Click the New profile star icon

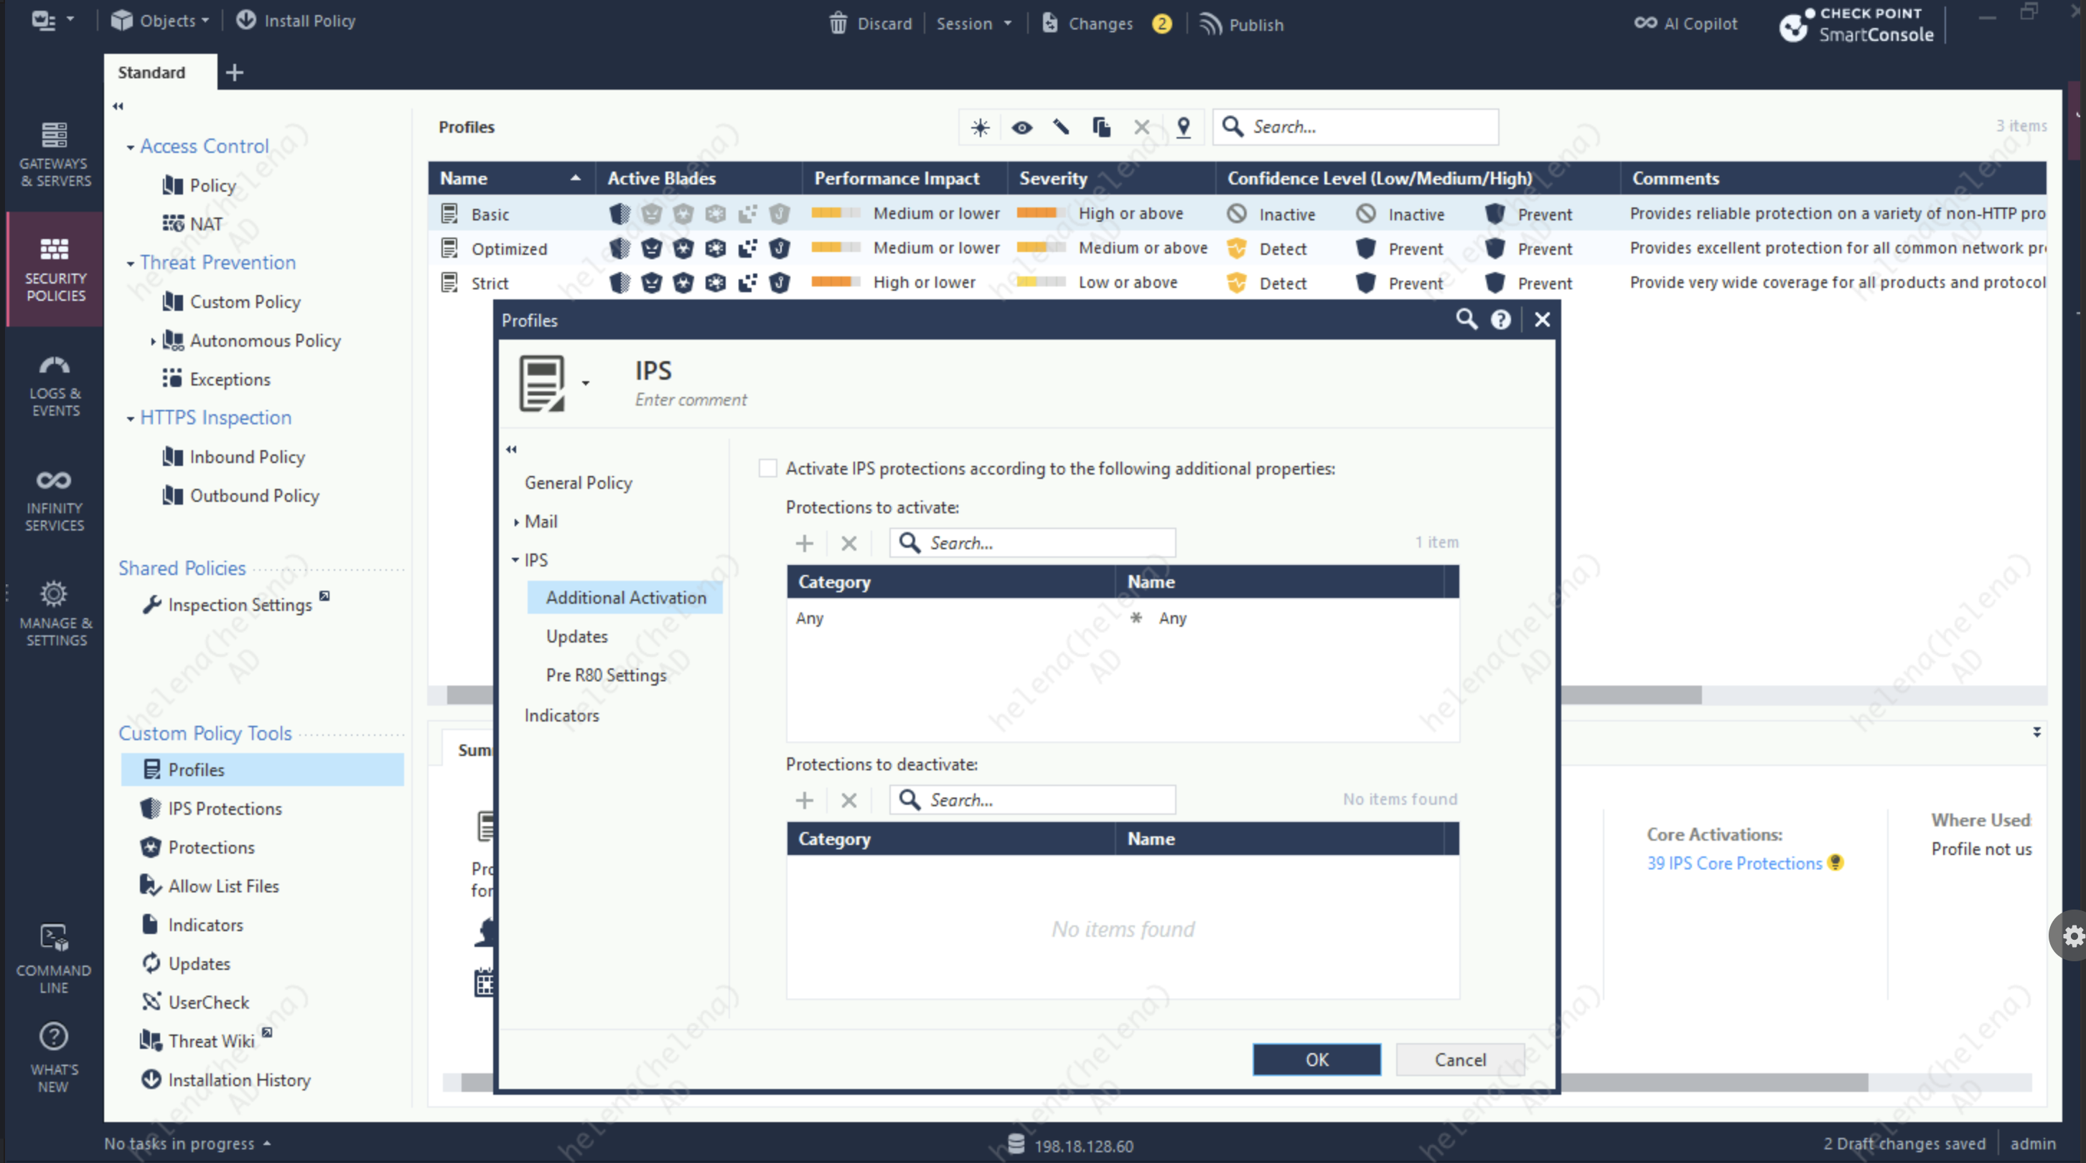click(x=980, y=127)
